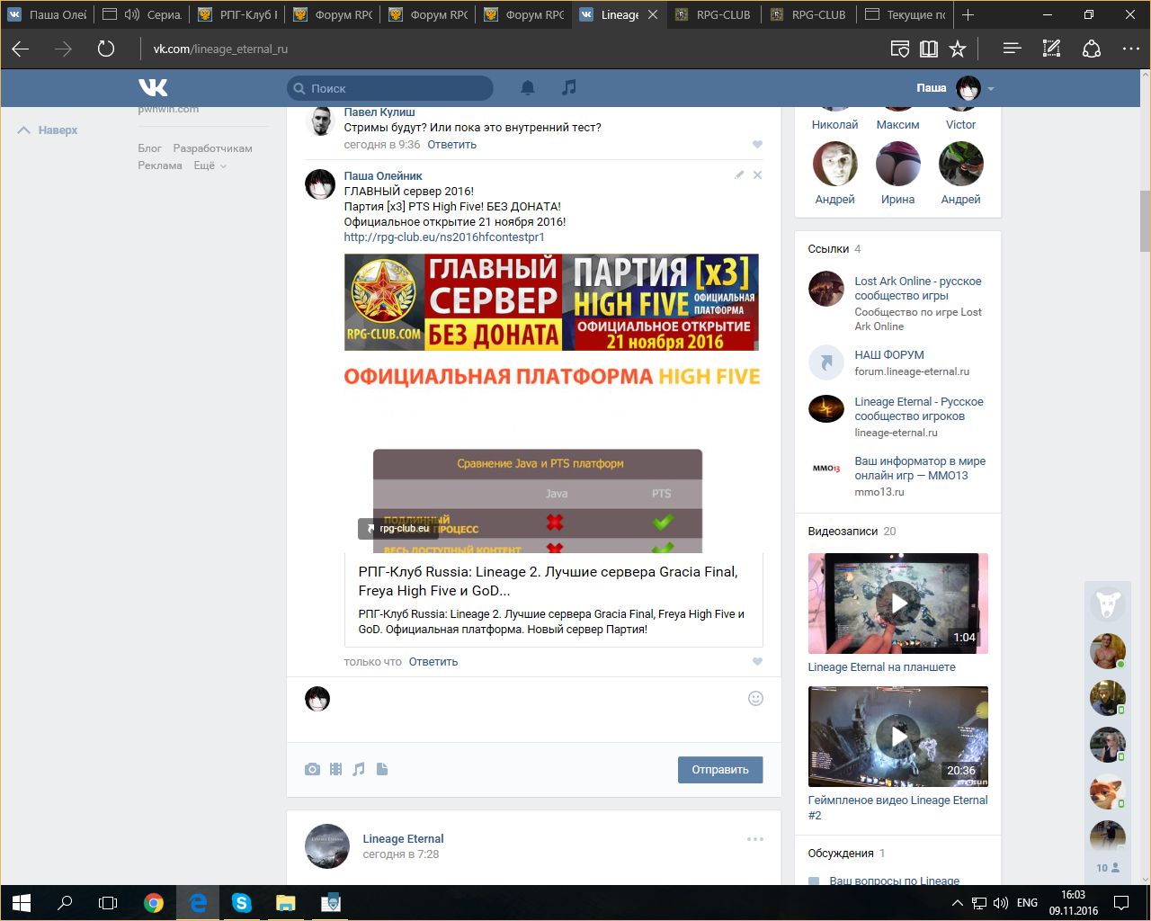Image resolution: width=1151 pixels, height=921 pixels.
Task: Open a new browser tab
Action: pos(968,14)
